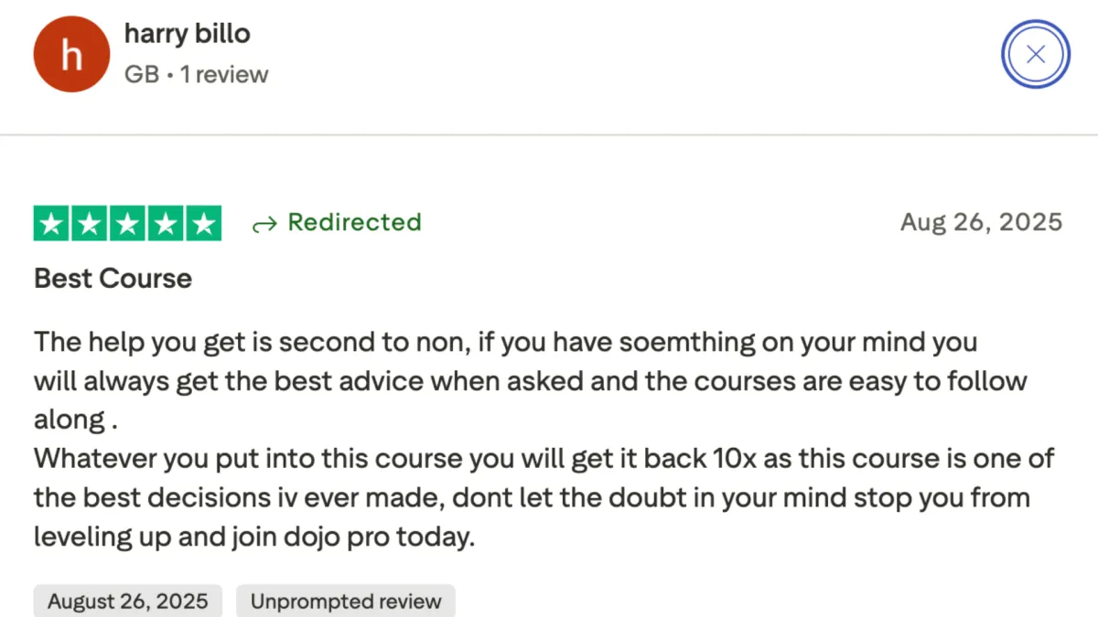
Task: Click the "Aug 26, 2025" date at right
Action: [981, 222]
